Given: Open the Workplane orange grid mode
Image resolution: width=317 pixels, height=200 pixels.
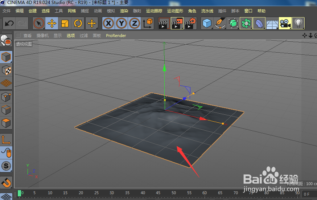Looking at the screenshot, I should pyautogui.click(x=6, y=83).
